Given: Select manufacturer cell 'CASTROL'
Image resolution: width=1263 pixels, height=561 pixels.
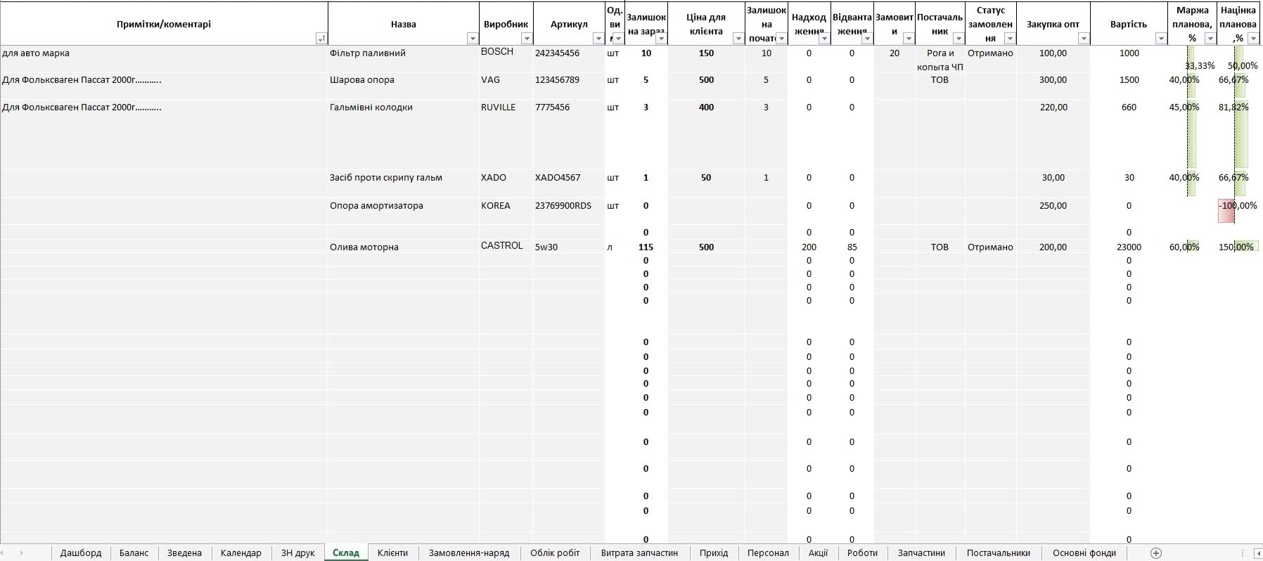Looking at the screenshot, I should click(x=506, y=246).
